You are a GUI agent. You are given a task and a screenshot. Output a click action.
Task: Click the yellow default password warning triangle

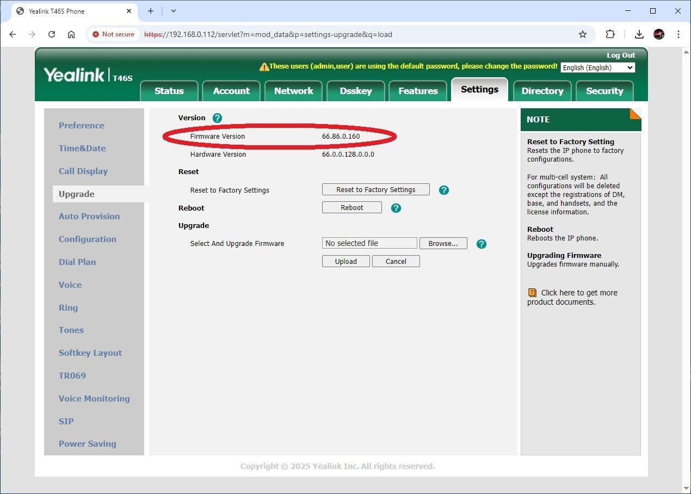[x=264, y=66]
